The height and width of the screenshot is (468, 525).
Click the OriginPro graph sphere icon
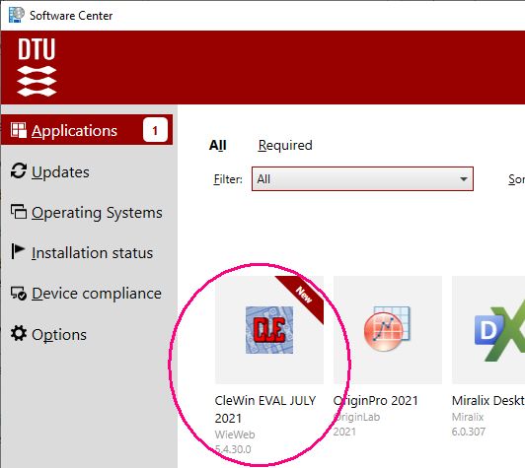[x=387, y=329]
